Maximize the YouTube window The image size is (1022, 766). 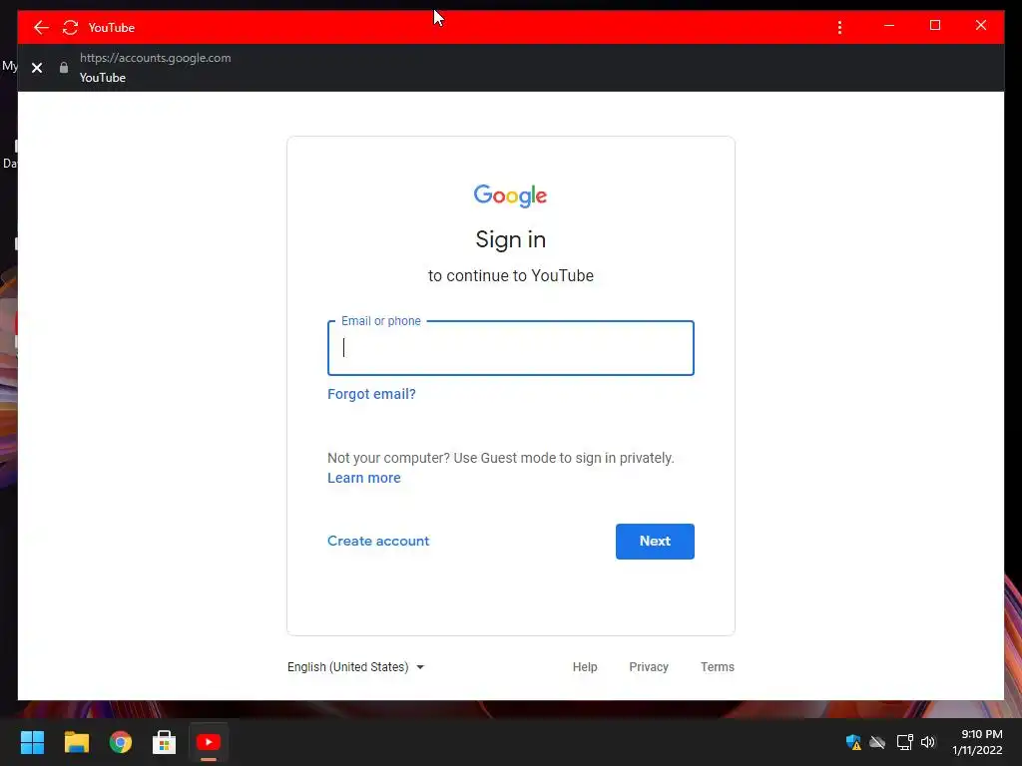tap(934, 25)
